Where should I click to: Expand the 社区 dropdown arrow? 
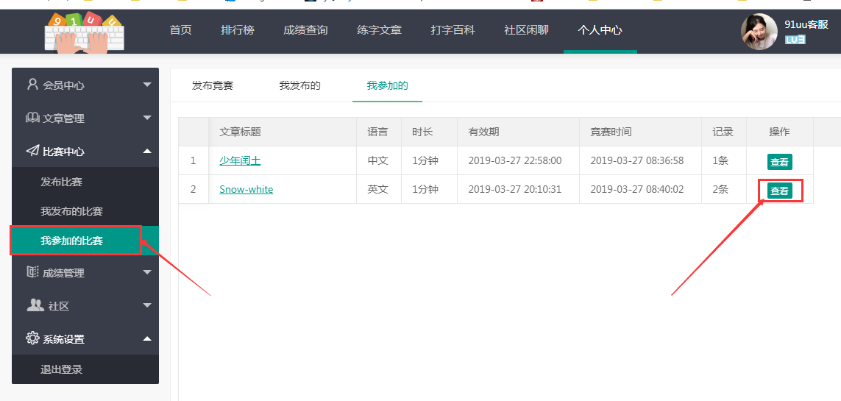click(x=147, y=306)
